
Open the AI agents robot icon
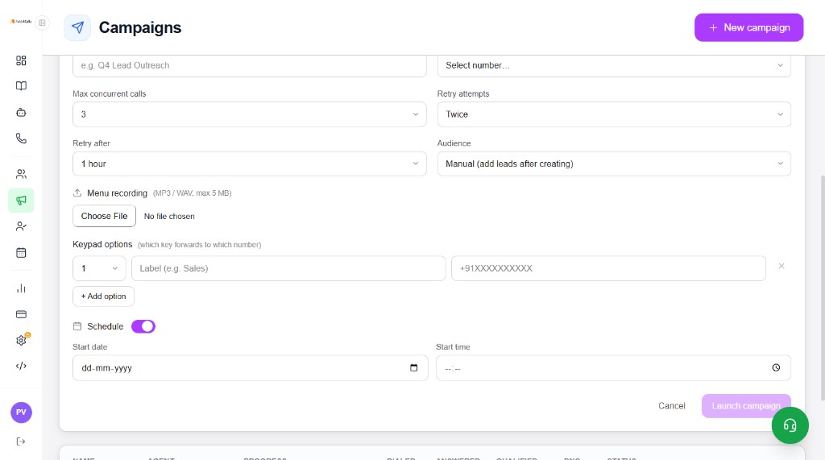(x=21, y=112)
